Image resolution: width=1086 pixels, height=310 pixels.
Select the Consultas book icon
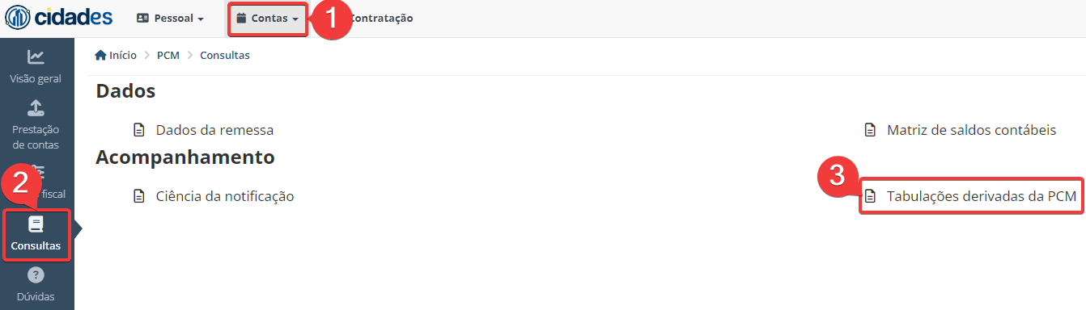pyautogui.click(x=36, y=224)
